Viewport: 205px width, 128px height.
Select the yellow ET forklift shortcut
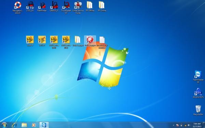pyautogui.click(x=42, y=41)
